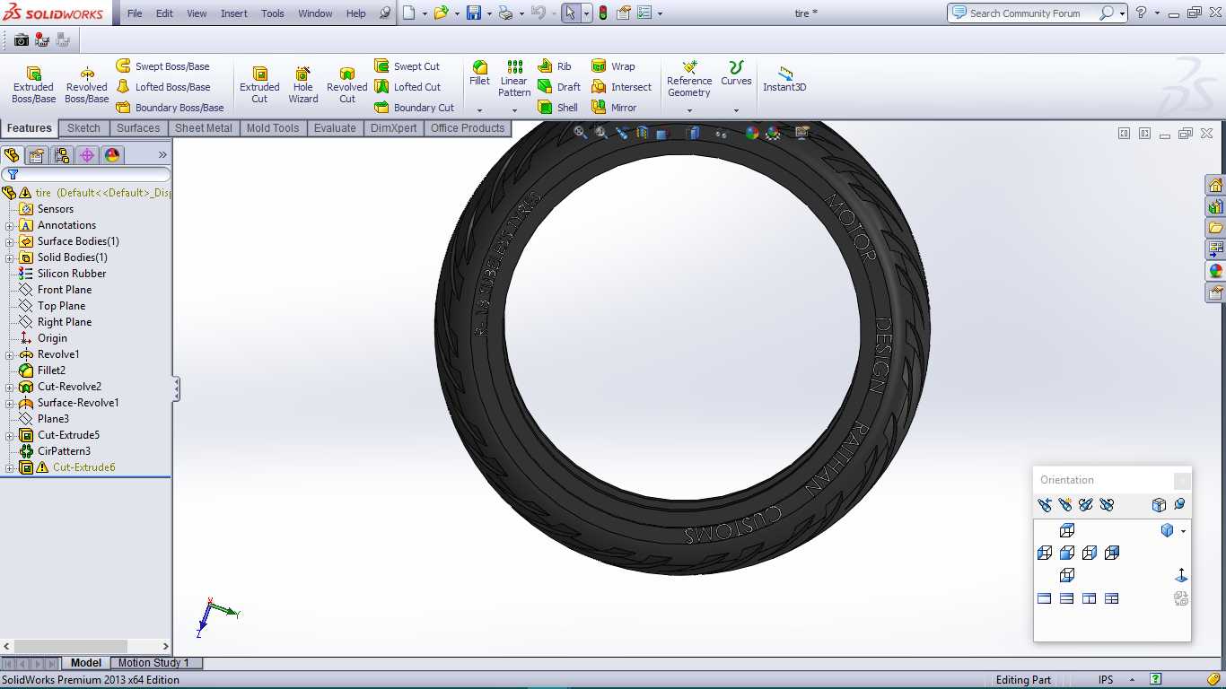The height and width of the screenshot is (689, 1226).
Task: Open the Curves dropdown arrow
Action: [x=736, y=110]
